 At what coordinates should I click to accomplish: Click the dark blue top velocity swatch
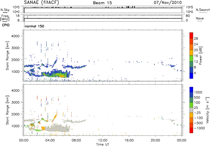191,90
